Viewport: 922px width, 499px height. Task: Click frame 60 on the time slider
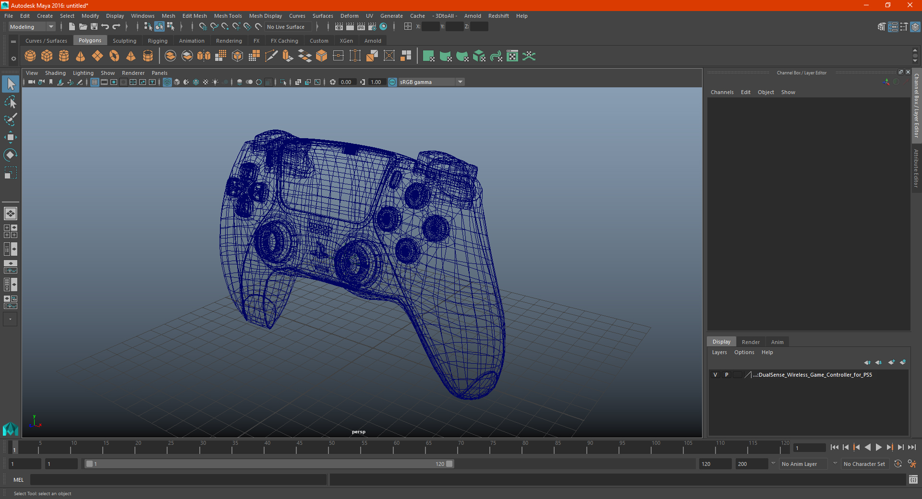[x=396, y=447]
